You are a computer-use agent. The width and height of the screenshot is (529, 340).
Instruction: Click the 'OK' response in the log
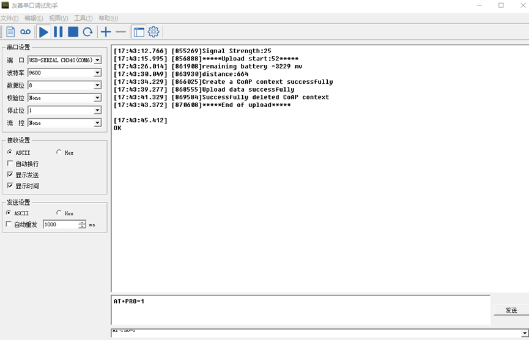117,128
